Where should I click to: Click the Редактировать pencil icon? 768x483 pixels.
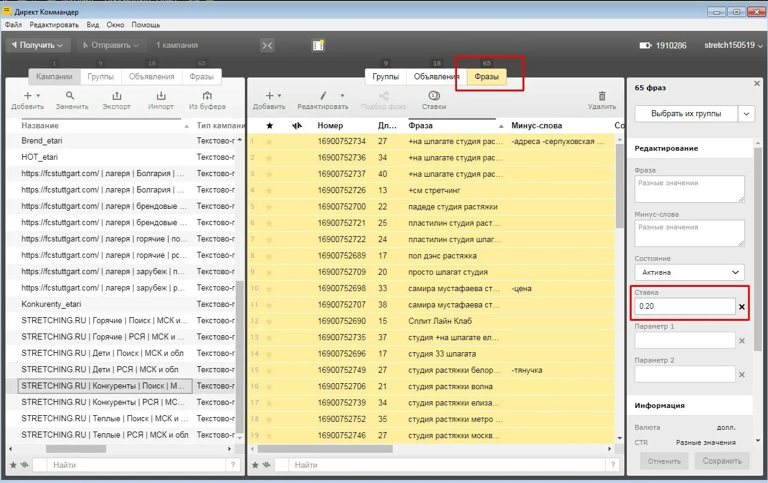coord(324,96)
